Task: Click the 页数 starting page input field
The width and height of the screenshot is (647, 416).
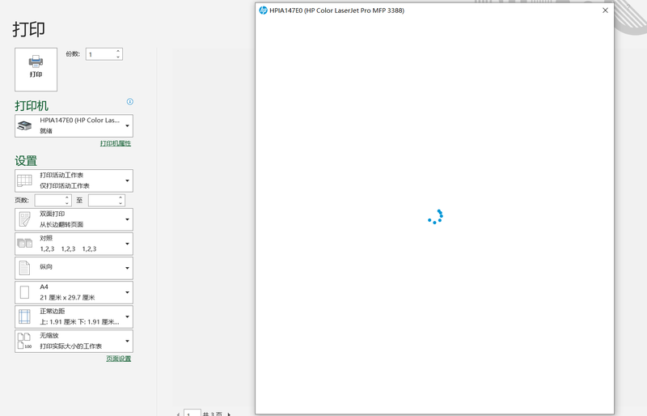Action: point(49,200)
